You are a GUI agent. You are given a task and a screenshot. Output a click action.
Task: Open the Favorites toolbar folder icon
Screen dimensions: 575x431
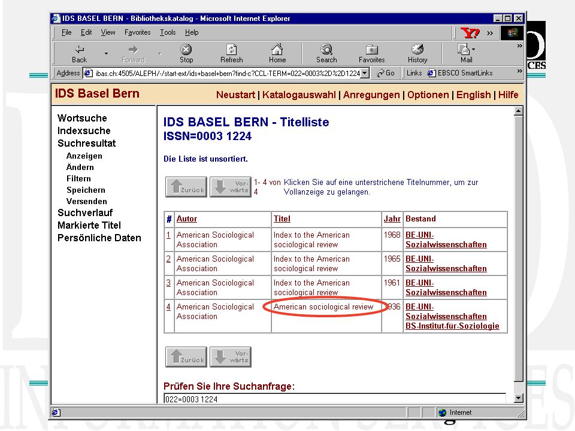point(371,50)
